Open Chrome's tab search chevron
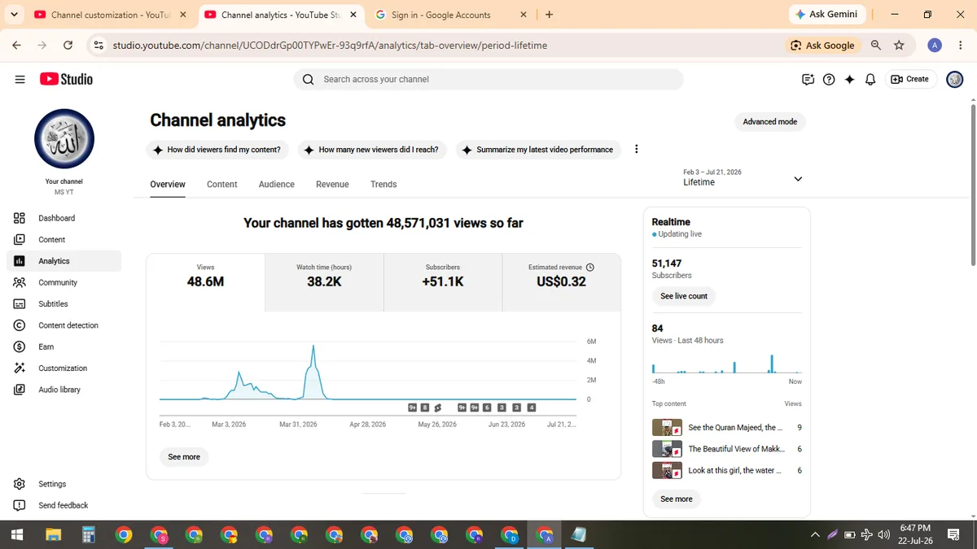The width and height of the screenshot is (977, 549). click(14, 15)
